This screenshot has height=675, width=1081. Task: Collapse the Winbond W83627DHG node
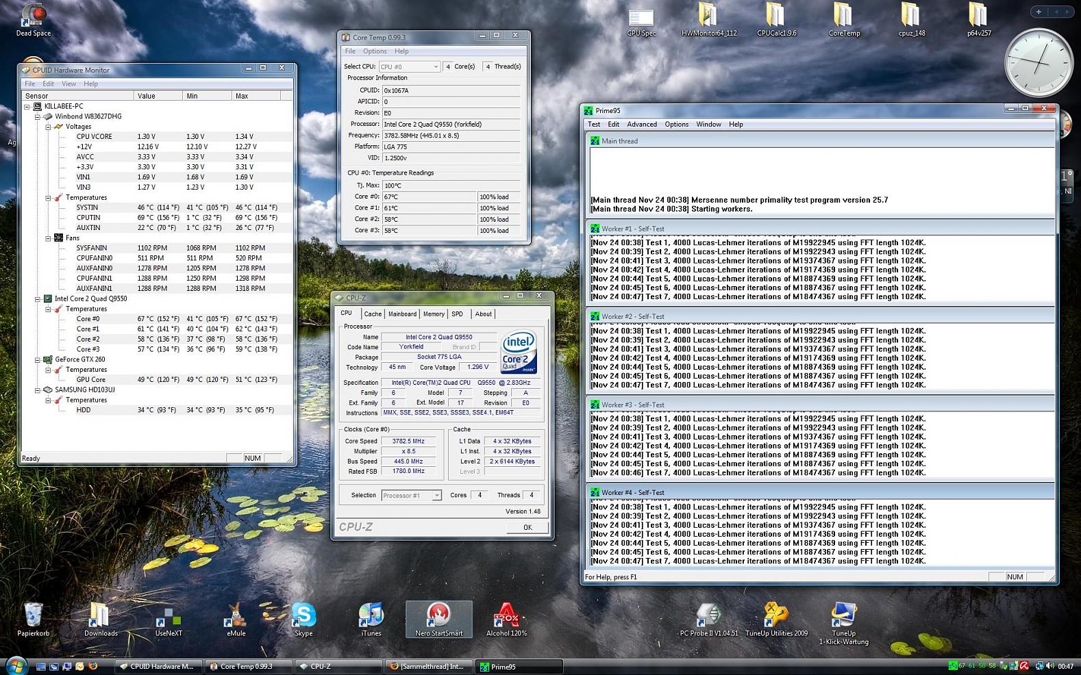click(38, 116)
